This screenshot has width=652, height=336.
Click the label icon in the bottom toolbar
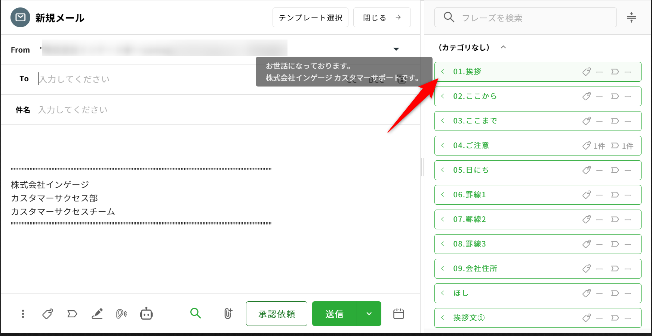[72, 314]
